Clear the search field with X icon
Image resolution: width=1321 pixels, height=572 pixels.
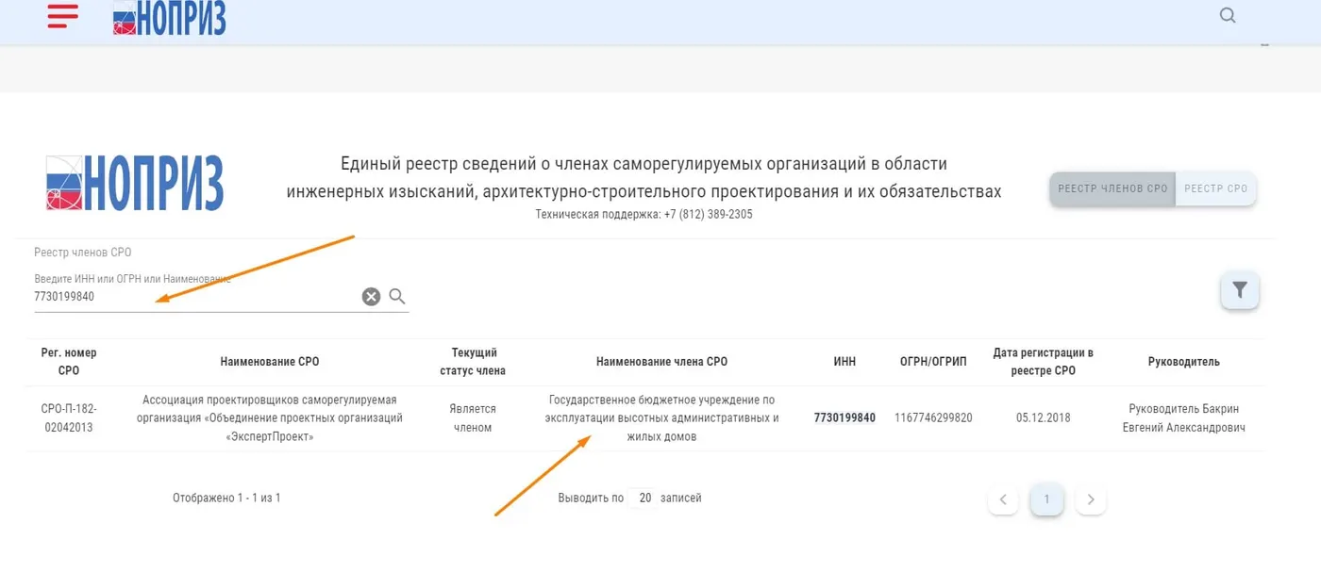click(x=371, y=297)
